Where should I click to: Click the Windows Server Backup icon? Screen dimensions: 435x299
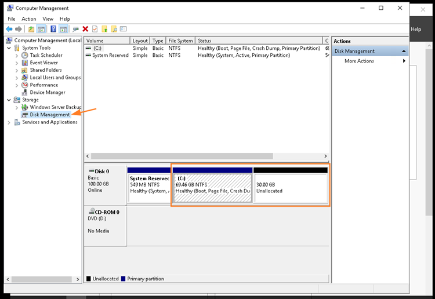[x=25, y=107]
